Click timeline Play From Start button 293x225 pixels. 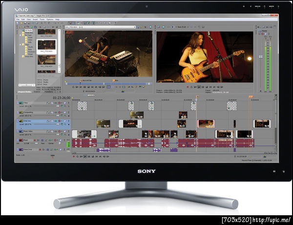(x=81, y=157)
